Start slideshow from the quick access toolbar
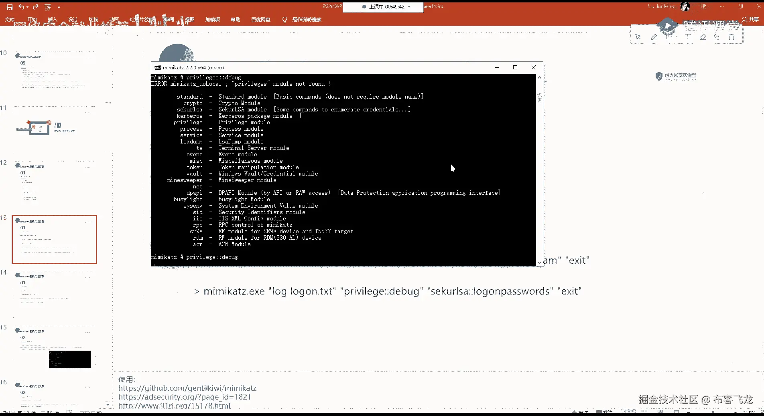764x416 pixels. click(47, 7)
